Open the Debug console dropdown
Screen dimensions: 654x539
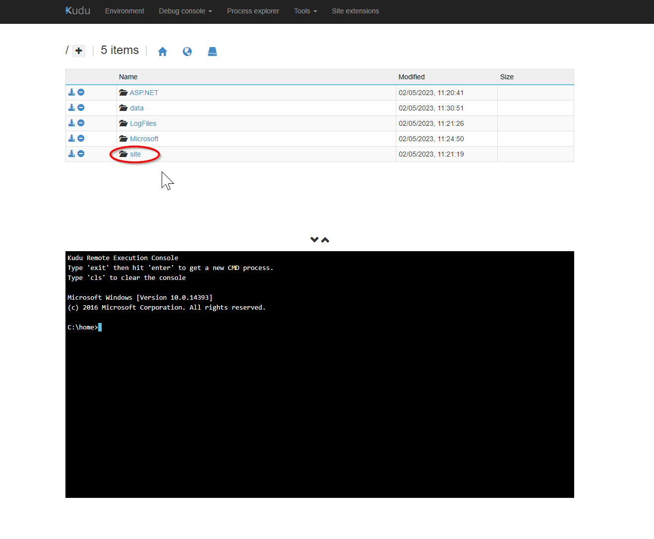coord(185,11)
